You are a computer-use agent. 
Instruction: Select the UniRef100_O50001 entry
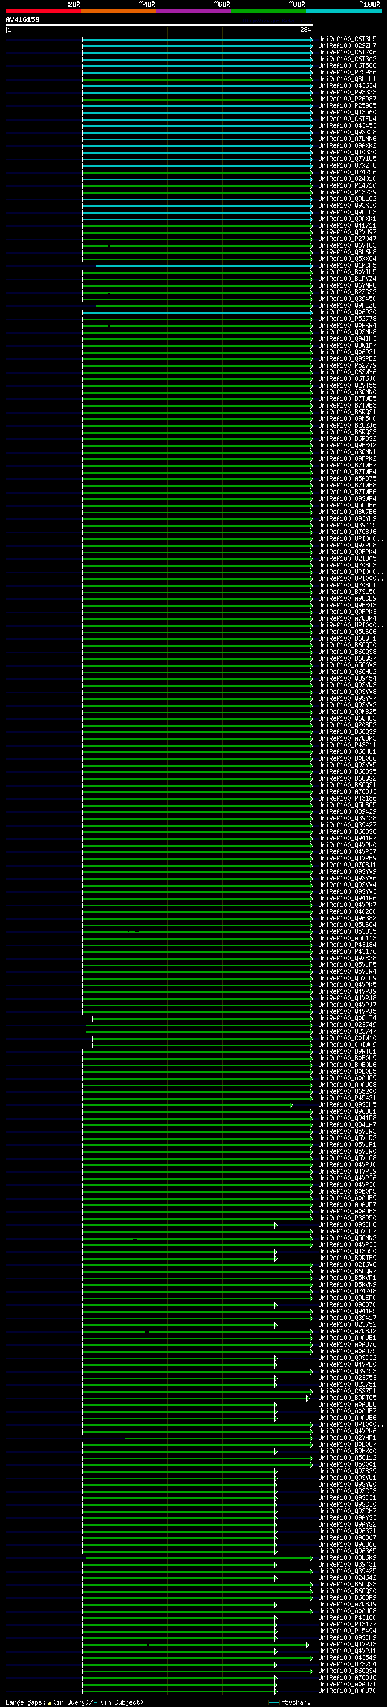(347, 1464)
